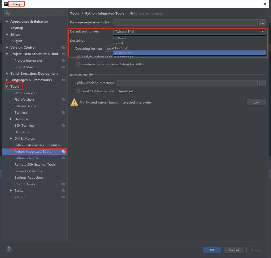This screenshot has width=271, height=258.
Task: Expand the Database node
Action: click(x=11, y=119)
